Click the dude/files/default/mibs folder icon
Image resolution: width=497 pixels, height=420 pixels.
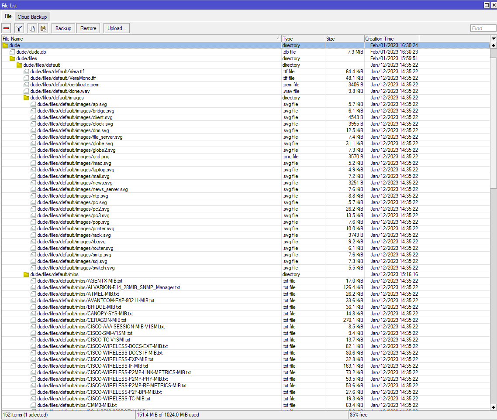[26, 274]
